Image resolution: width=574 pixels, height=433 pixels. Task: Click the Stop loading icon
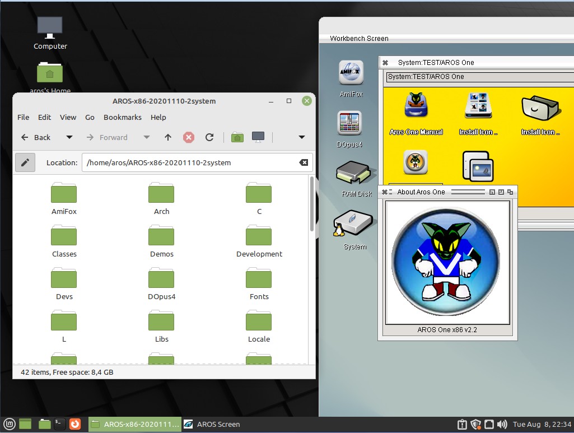[x=189, y=137]
